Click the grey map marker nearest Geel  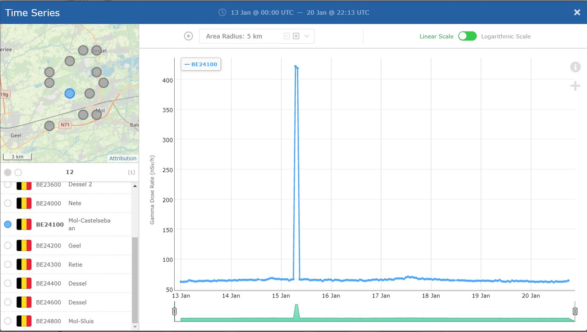[x=50, y=125]
